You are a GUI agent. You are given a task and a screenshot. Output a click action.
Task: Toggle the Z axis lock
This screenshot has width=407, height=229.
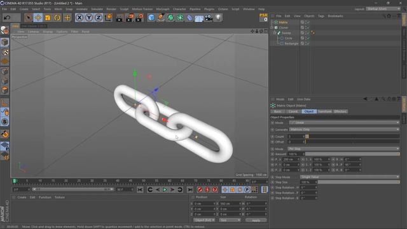click(99, 18)
